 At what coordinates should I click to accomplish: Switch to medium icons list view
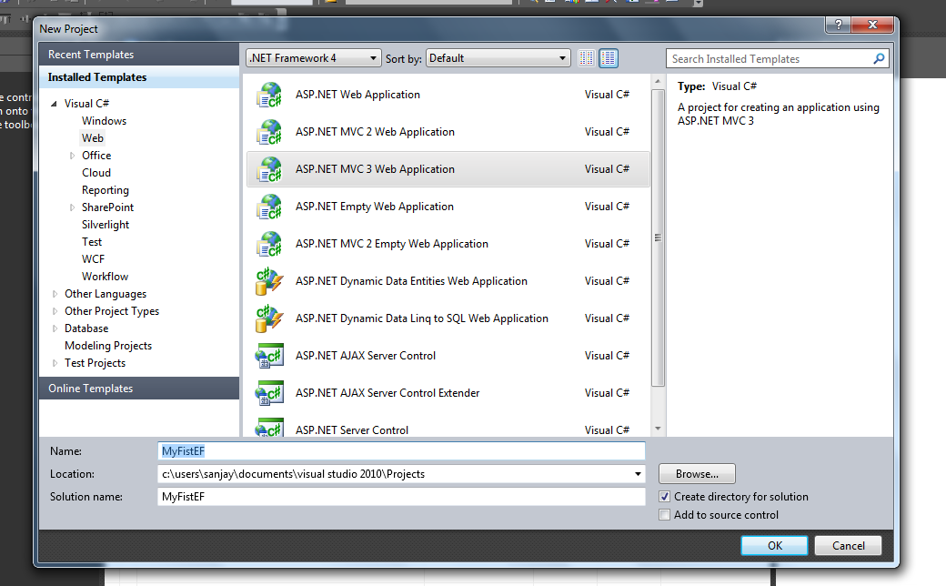[609, 58]
